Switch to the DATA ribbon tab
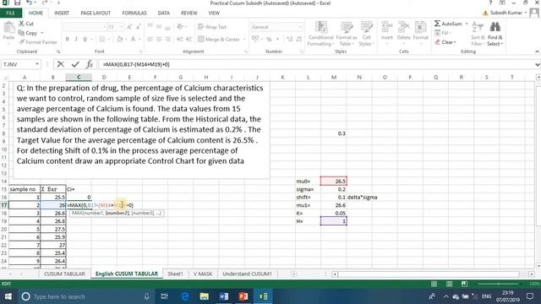 (163, 14)
